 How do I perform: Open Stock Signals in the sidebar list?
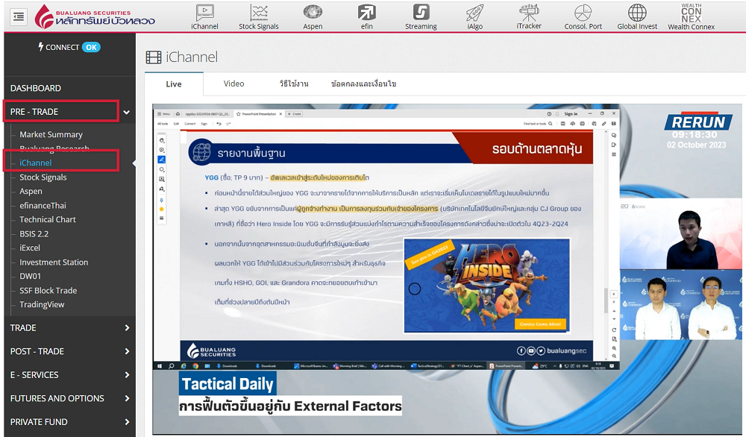(43, 177)
